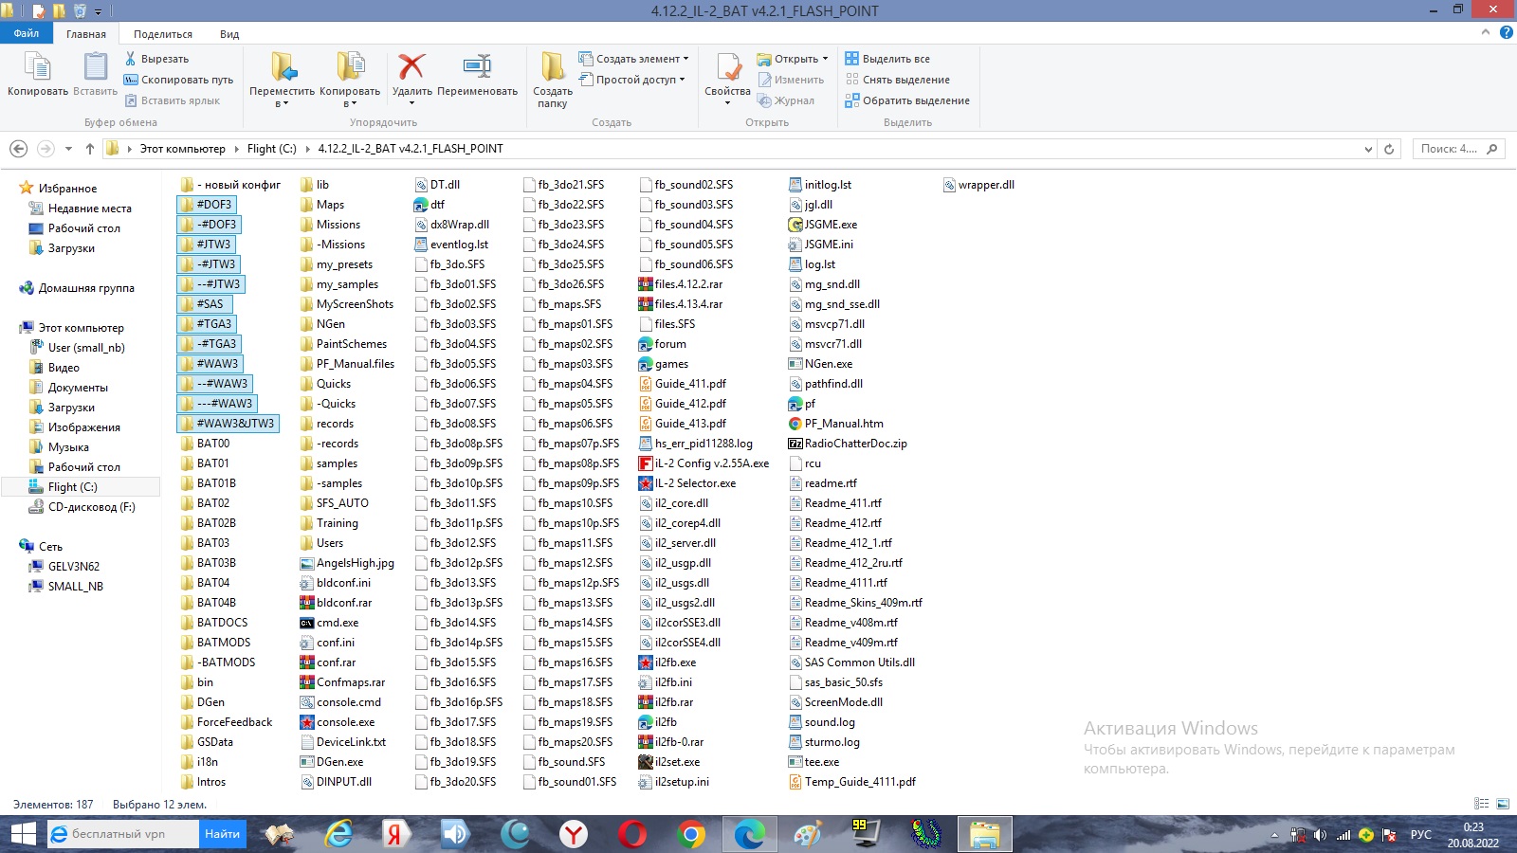
Task: Click the РУС language indicator
Action: [1420, 835]
